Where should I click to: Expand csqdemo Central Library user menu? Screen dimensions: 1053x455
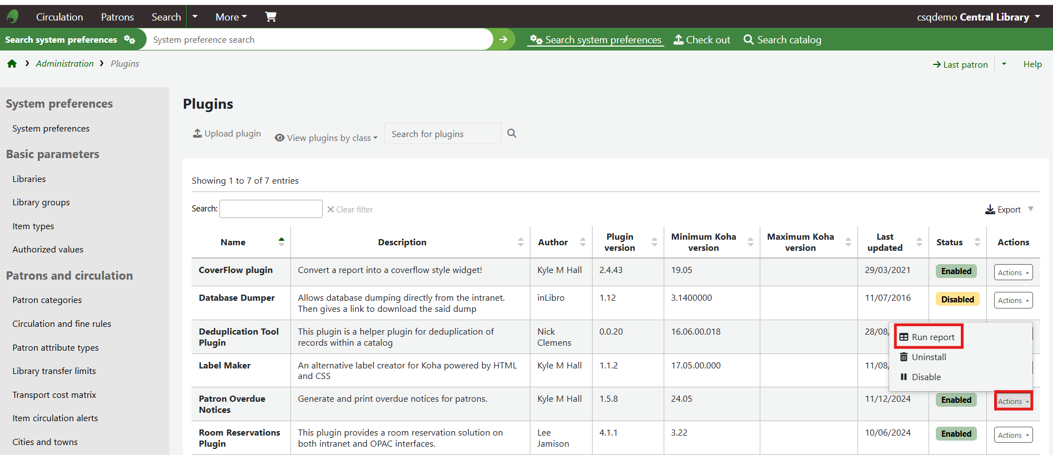(x=979, y=17)
